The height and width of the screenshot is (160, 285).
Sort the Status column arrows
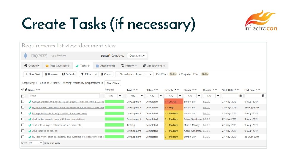[x=156, y=89]
